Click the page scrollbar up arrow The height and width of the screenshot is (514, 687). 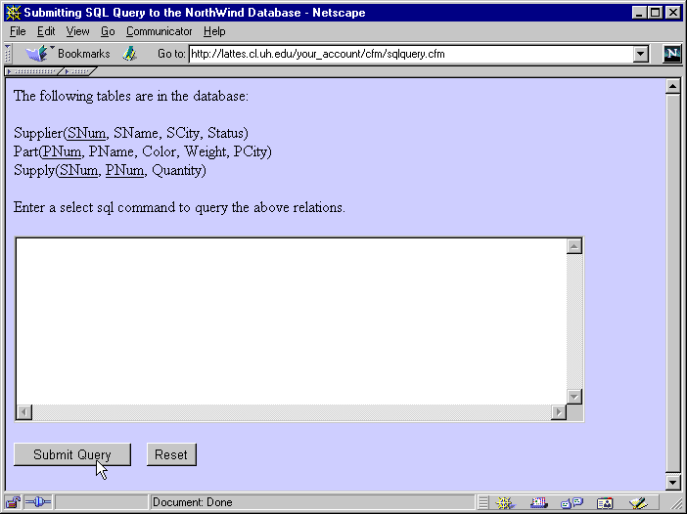[673, 86]
